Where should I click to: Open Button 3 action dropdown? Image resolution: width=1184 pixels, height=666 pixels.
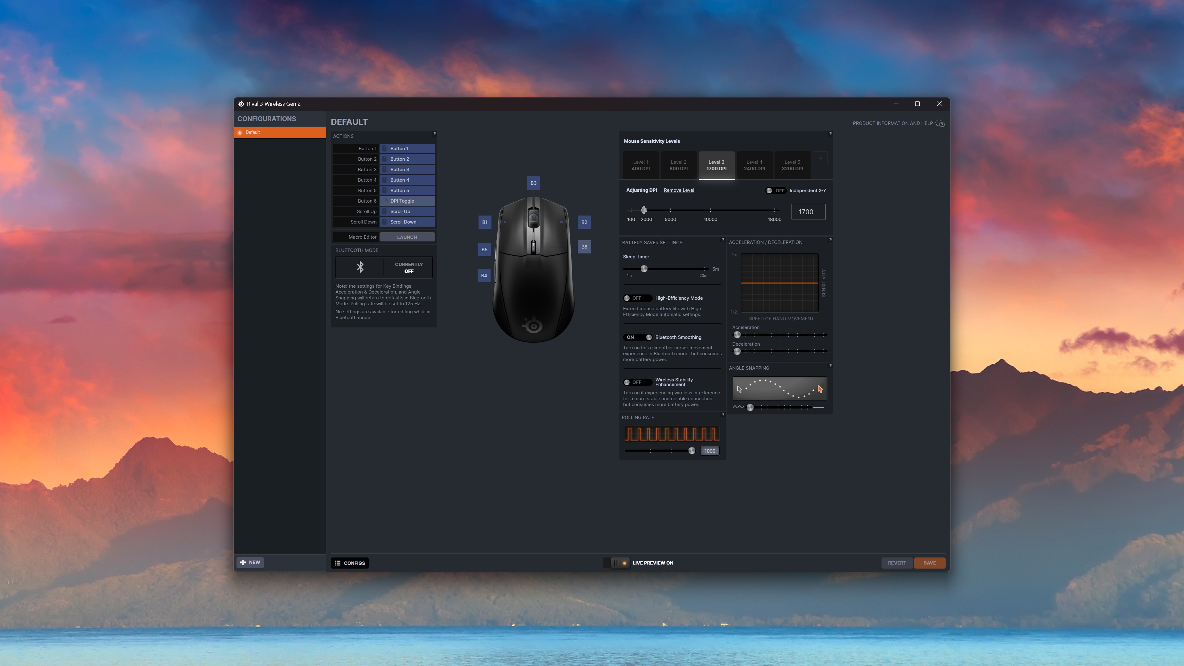407,170
